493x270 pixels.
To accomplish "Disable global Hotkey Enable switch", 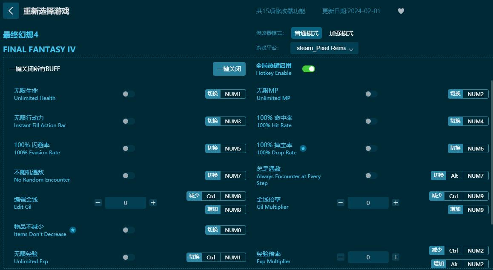I will pos(308,69).
